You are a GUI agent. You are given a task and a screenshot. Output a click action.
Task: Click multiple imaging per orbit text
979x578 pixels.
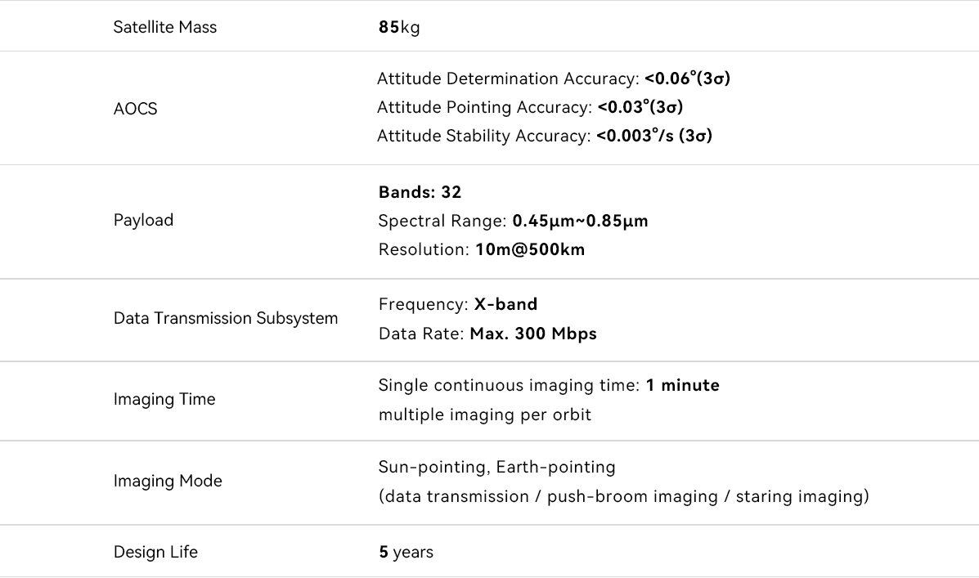click(484, 415)
